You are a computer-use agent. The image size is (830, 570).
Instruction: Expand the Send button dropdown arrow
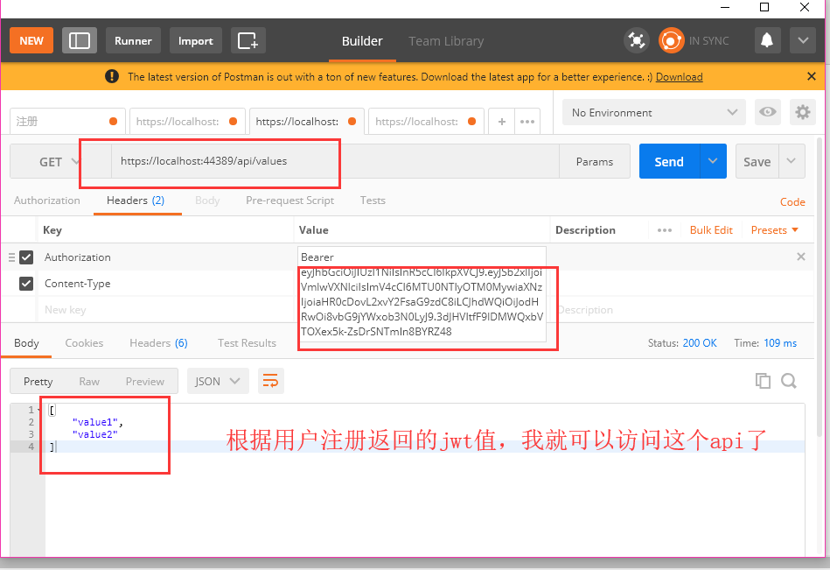(713, 161)
